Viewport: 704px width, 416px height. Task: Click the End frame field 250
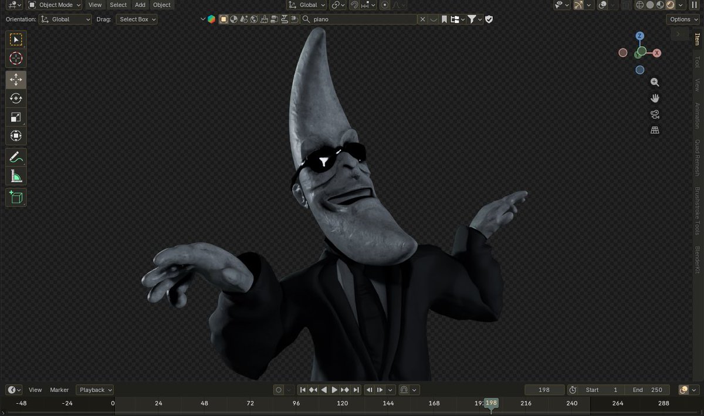pyautogui.click(x=647, y=390)
